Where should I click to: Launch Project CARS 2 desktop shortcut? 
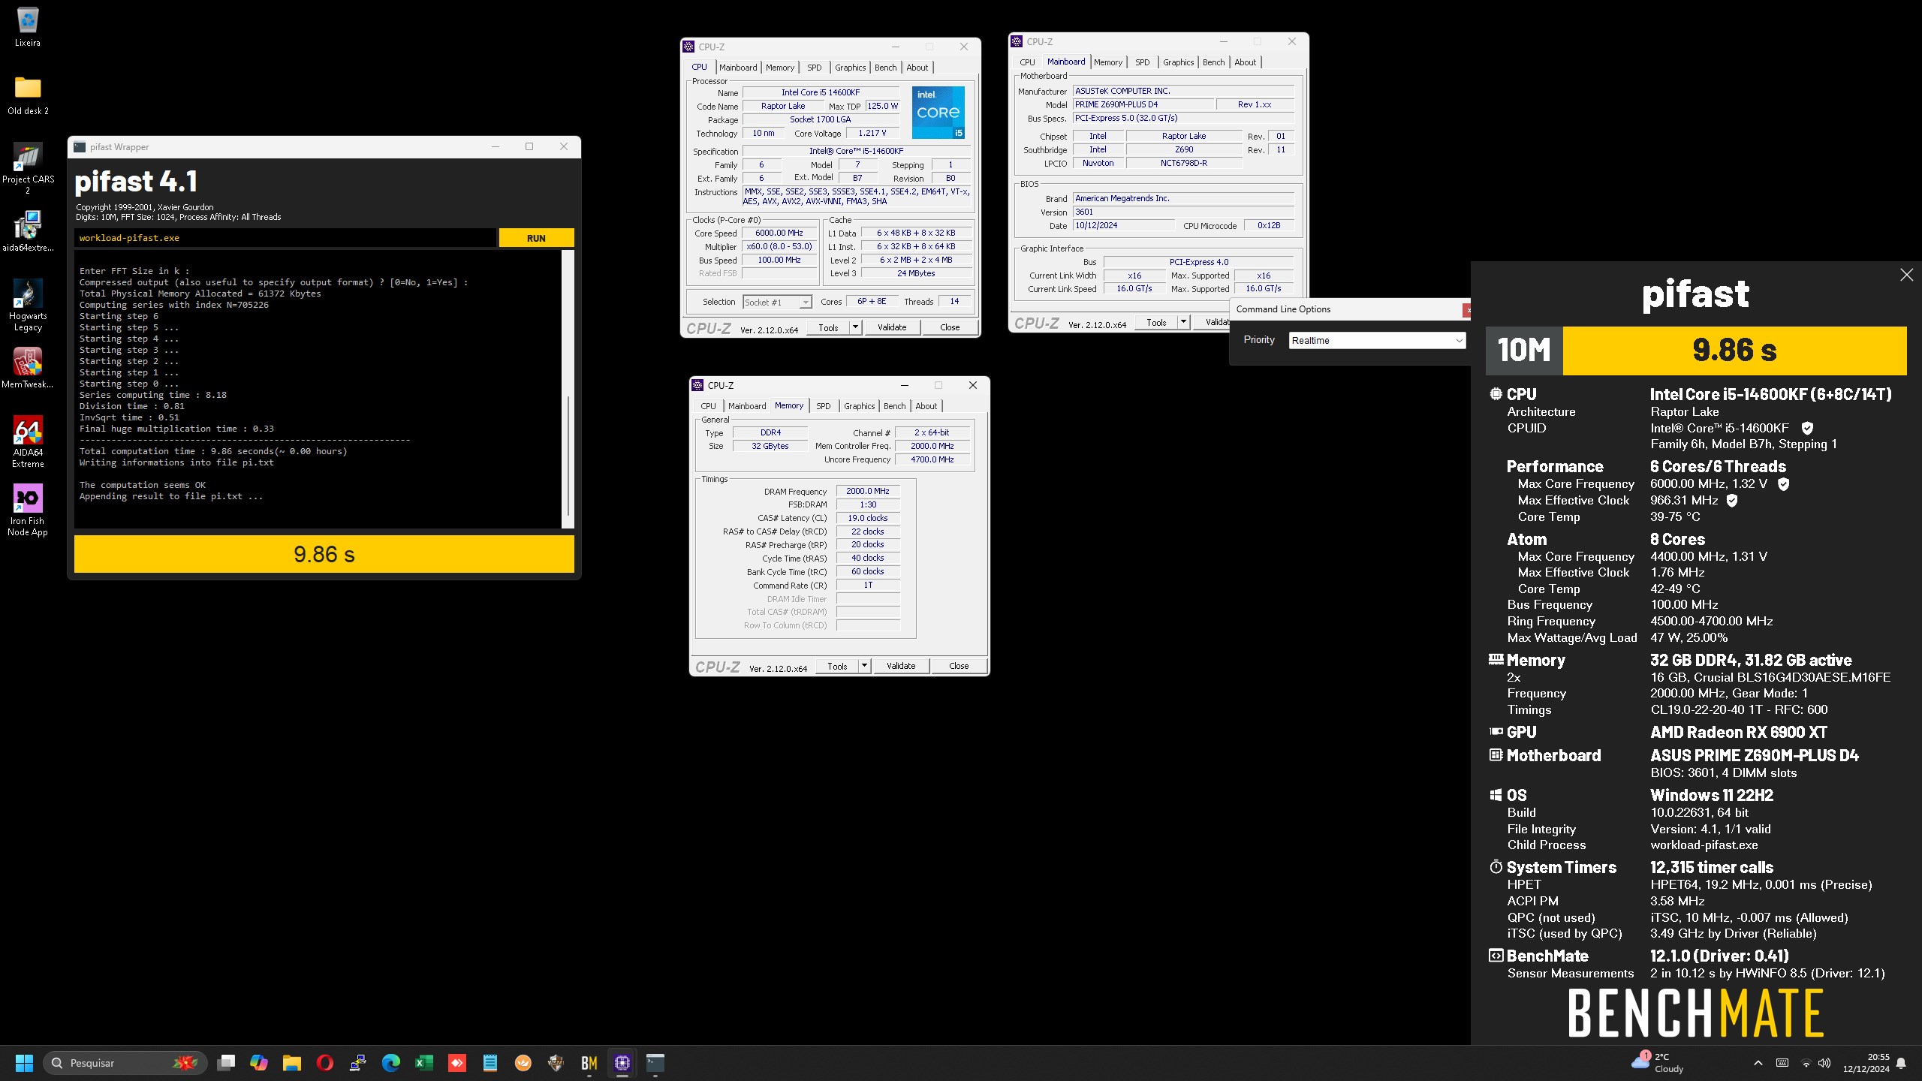click(28, 168)
